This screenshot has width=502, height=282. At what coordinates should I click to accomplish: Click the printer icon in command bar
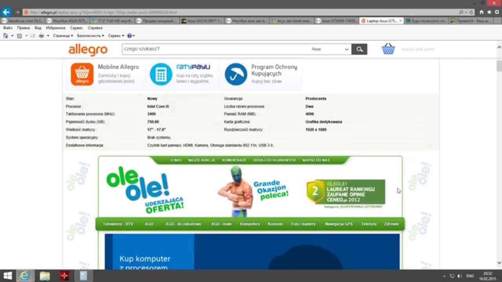coord(41,36)
